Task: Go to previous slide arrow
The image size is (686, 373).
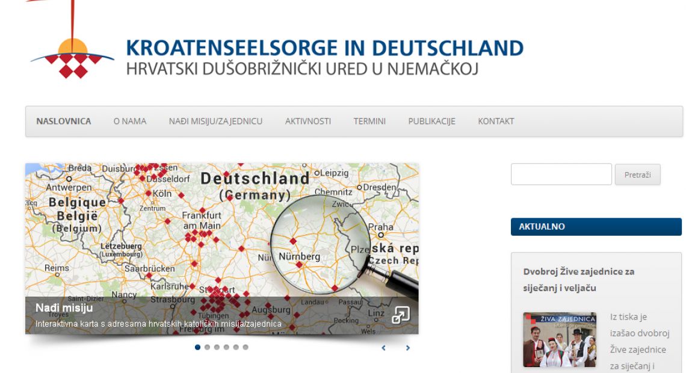Action: coord(384,348)
